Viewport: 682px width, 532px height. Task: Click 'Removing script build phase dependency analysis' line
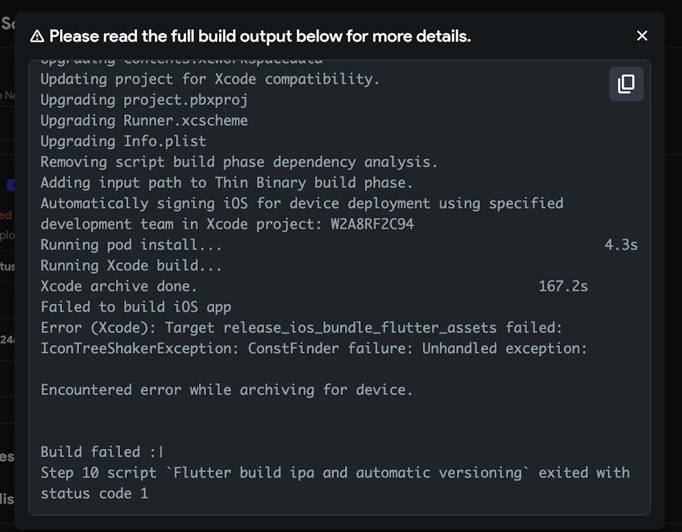[x=239, y=162]
